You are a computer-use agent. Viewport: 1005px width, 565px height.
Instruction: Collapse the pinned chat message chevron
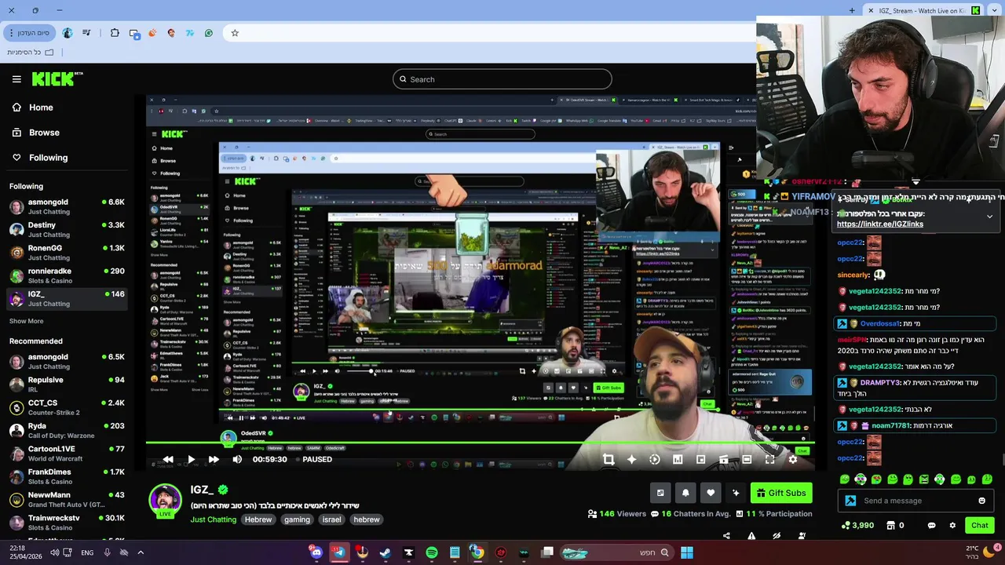pos(989,217)
